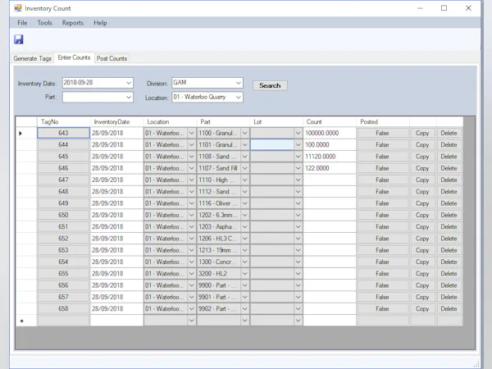Toggle Posted False button for tag 650
The height and width of the screenshot is (369, 492).
pos(382,215)
